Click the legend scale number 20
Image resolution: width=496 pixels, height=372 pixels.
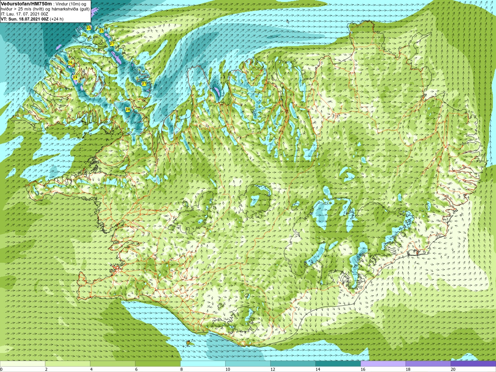tap(453, 369)
